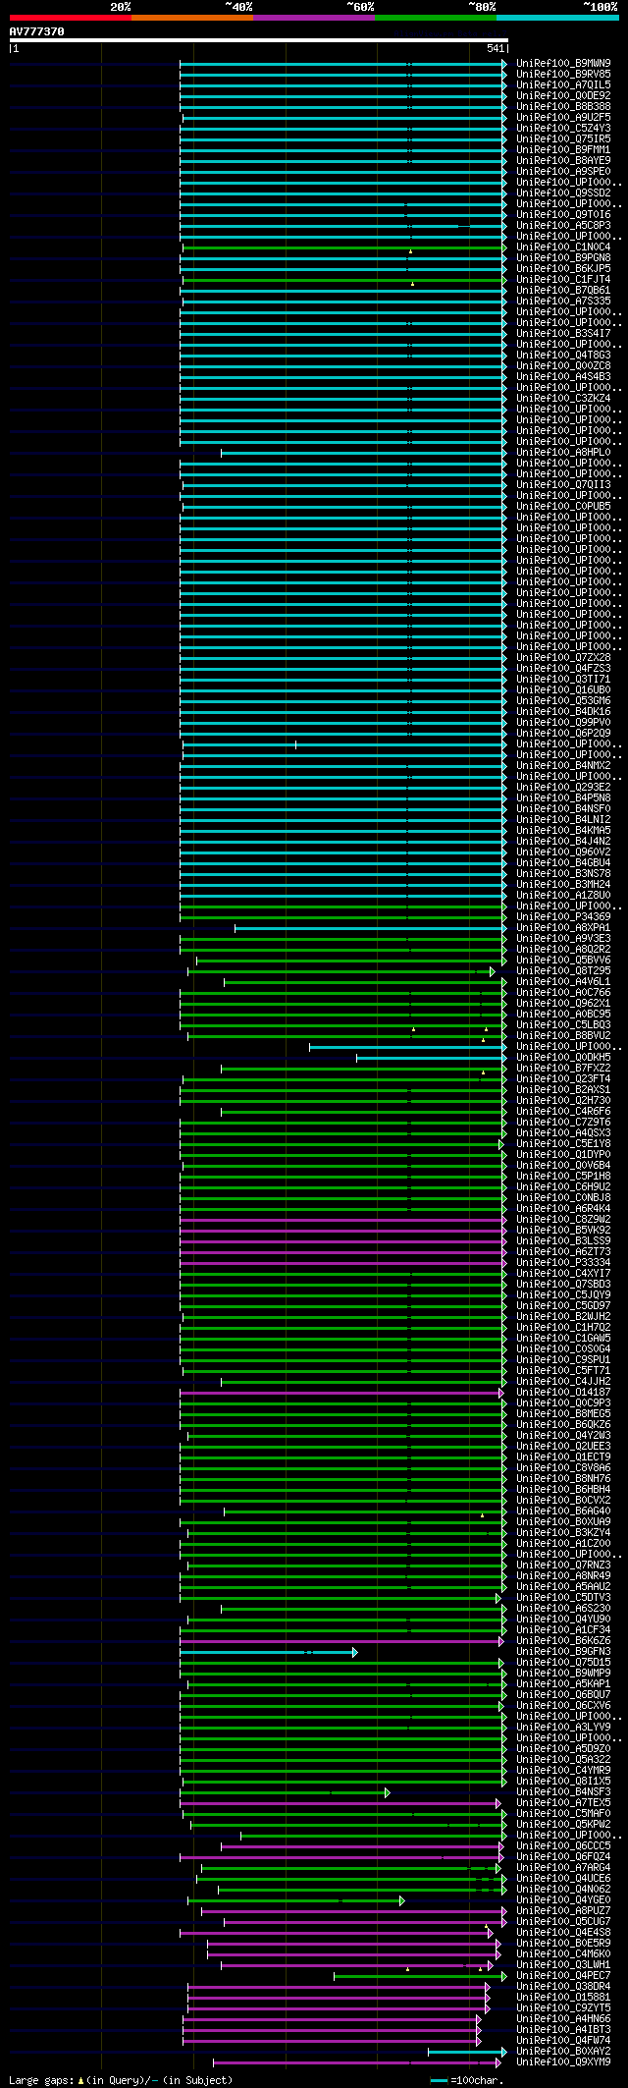This screenshot has height=2088, width=628.
Task: Choose hit label UniRef100_A8XPA1
Action: [563, 928]
